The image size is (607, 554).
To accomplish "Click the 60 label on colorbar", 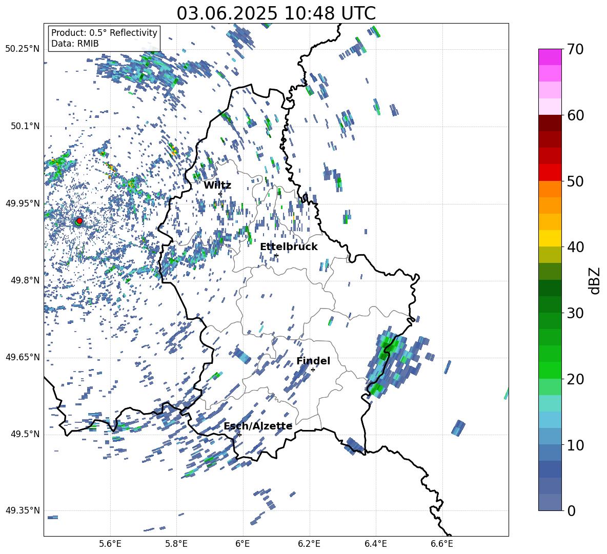I will 575,115.
